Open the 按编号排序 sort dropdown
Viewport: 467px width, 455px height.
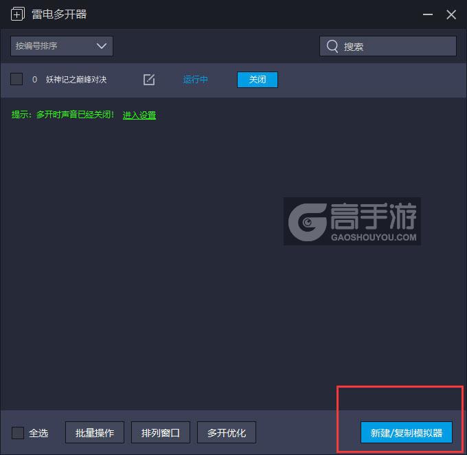(62, 46)
